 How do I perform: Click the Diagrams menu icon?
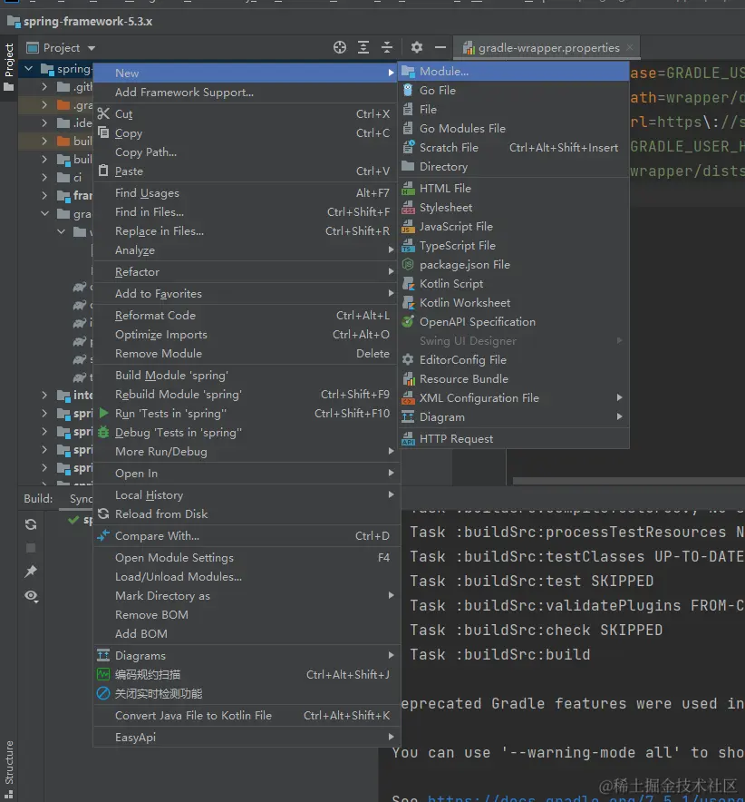tap(103, 655)
